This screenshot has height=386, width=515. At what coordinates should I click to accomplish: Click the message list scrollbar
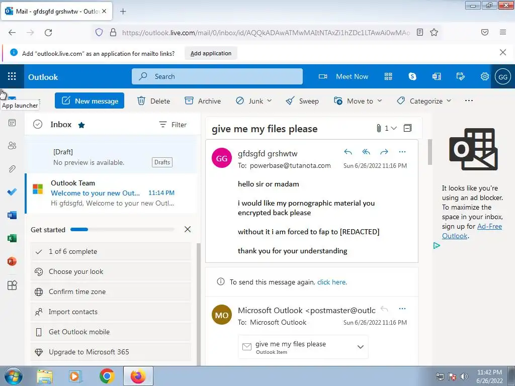pyautogui.click(x=198, y=304)
